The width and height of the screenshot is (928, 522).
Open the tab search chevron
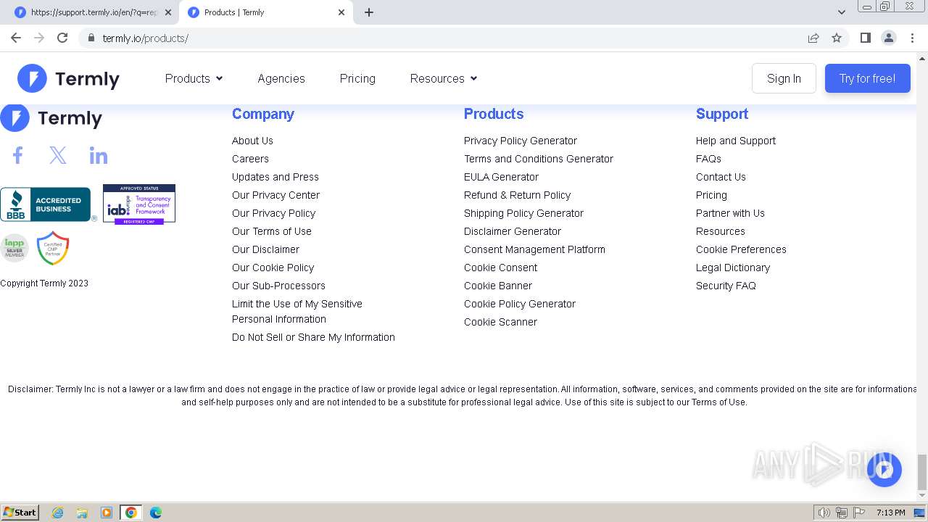[841, 12]
